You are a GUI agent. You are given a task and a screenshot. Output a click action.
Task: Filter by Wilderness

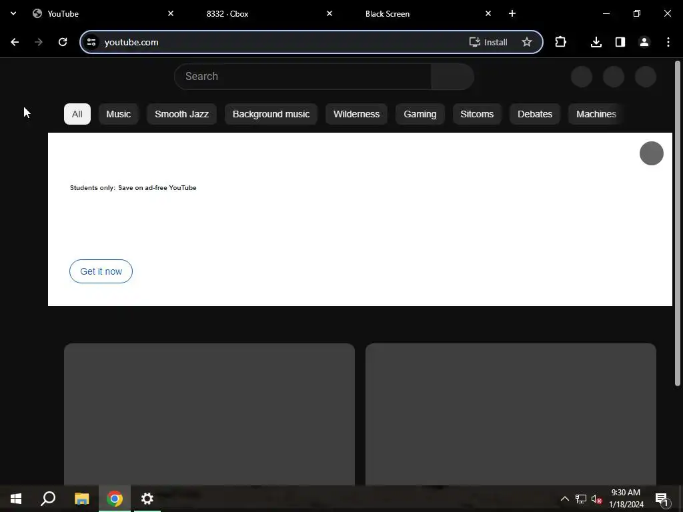click(x=356, y=114)
